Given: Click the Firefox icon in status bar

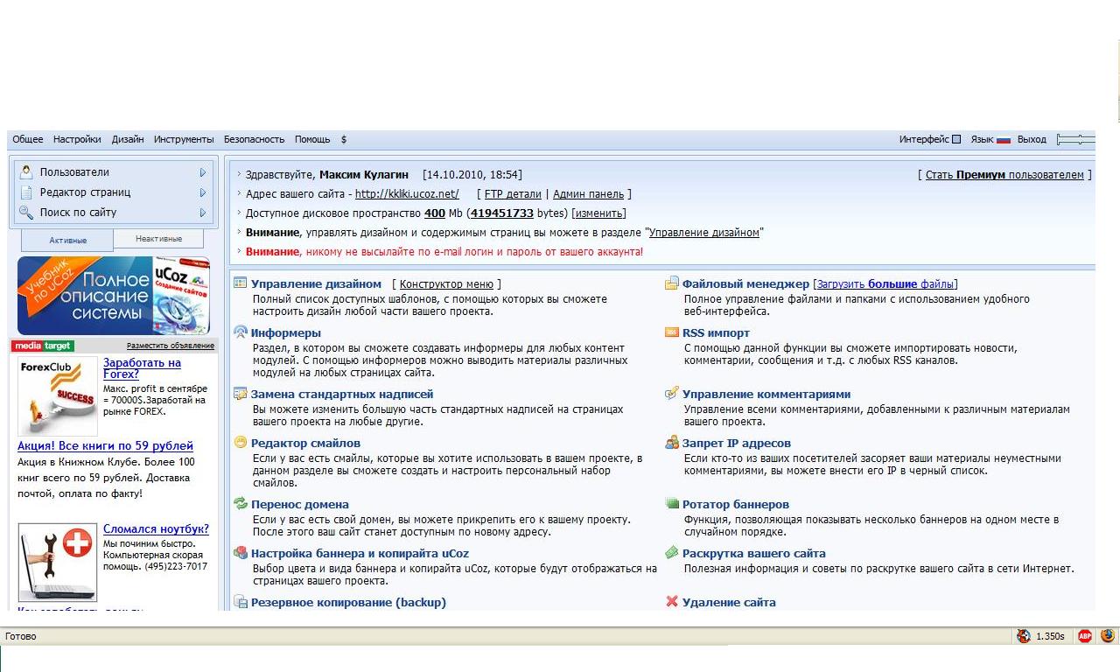Looking at the screenshot, I should [1108, 636].
